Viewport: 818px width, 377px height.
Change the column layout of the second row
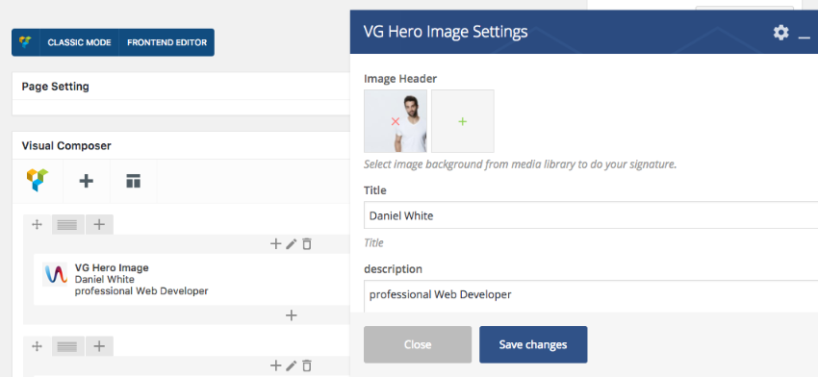[x=67, y=346]
